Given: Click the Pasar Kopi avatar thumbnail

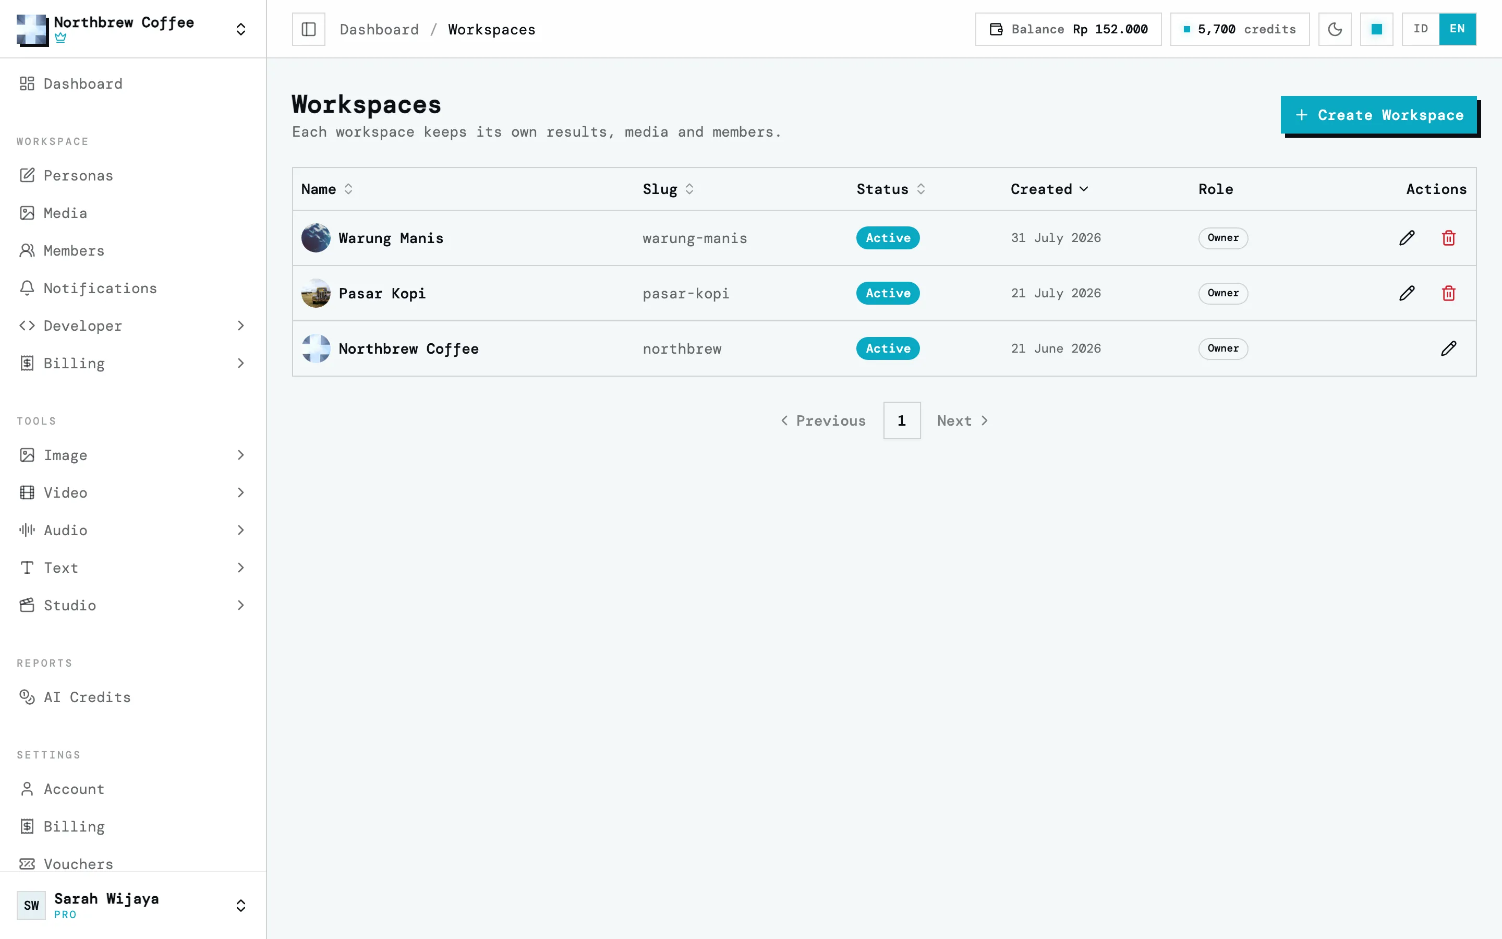Looking at the screenshot, I should click(316, 293).
